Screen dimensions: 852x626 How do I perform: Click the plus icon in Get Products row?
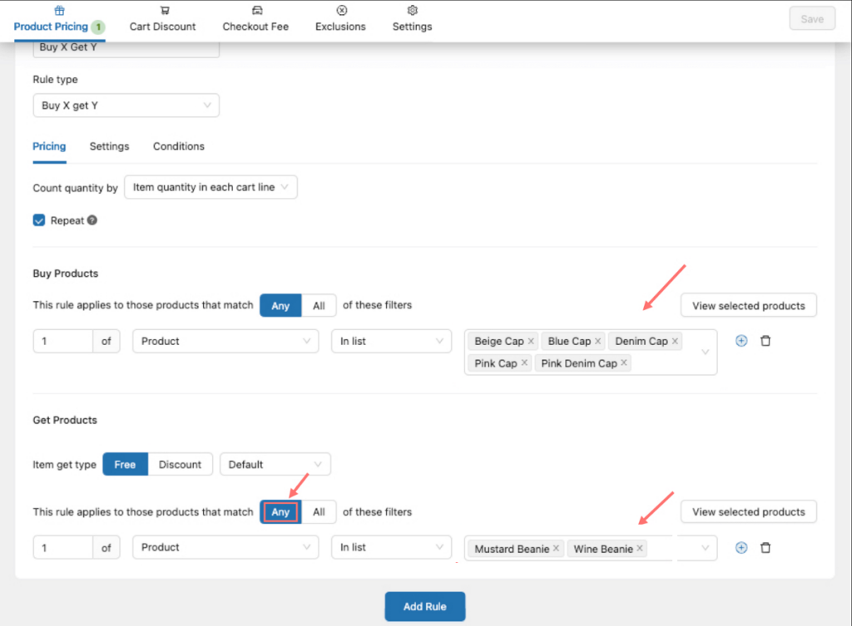(x=741, y=548)
